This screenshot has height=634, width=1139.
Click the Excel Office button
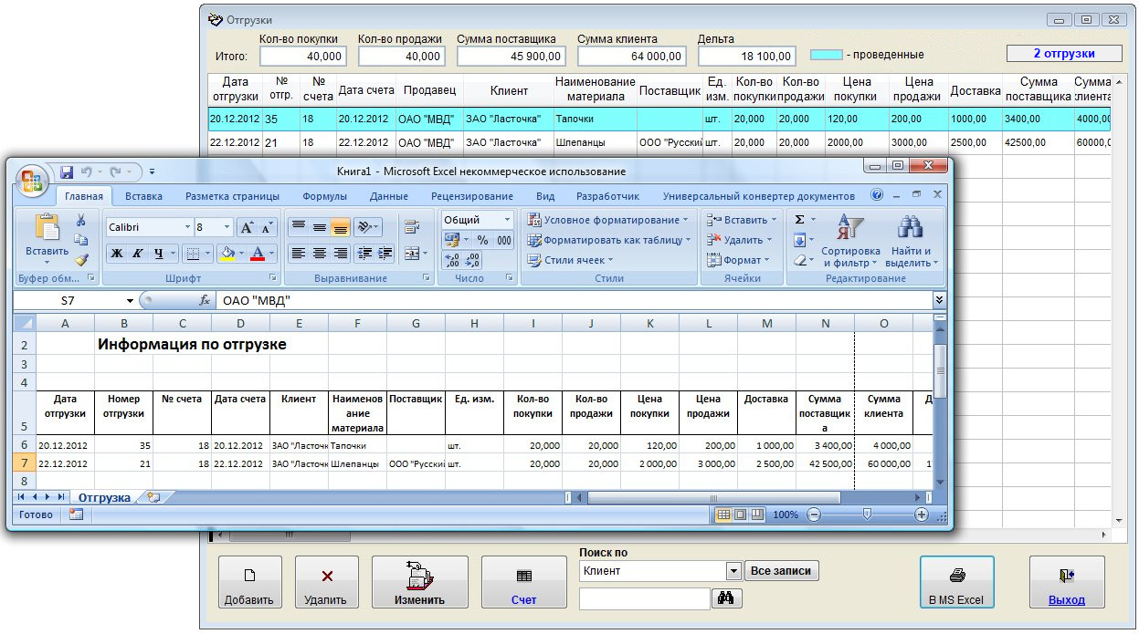click(x=32, y=178)
